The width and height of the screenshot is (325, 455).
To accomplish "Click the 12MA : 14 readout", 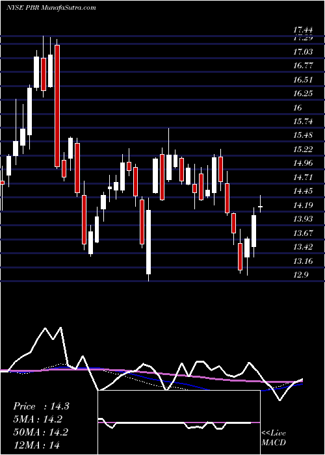I will tap(36, 445).
